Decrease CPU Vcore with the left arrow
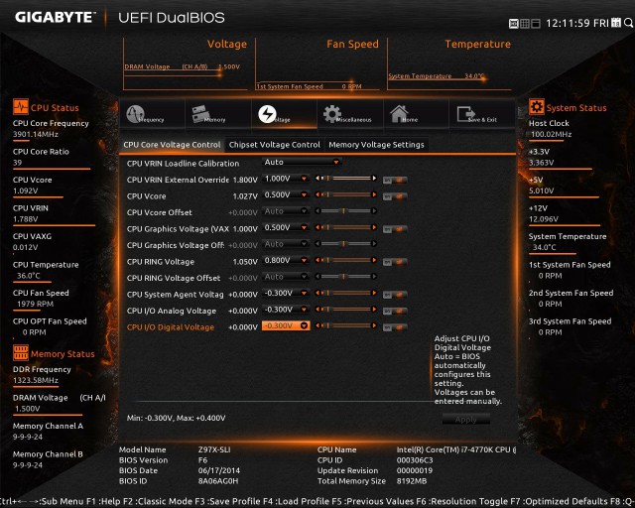The image size is (635, 508). (317, 194)
